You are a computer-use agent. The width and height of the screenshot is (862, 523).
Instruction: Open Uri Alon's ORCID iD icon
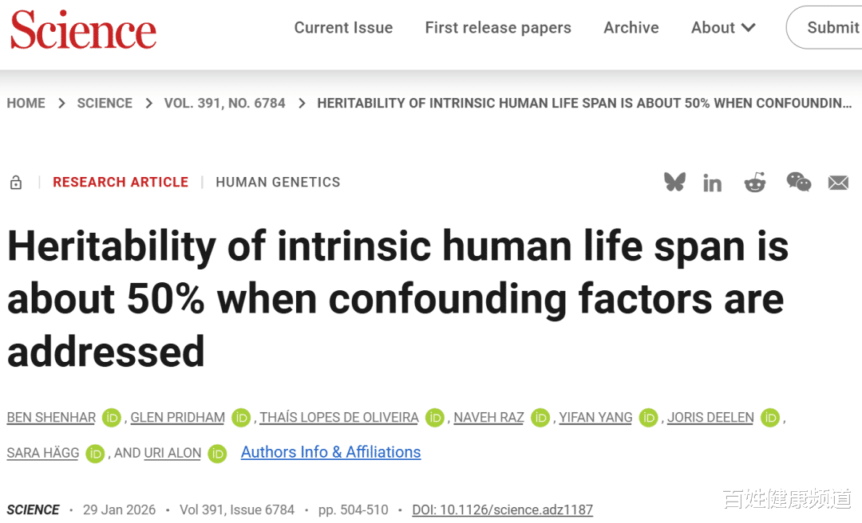click(217, 454)
